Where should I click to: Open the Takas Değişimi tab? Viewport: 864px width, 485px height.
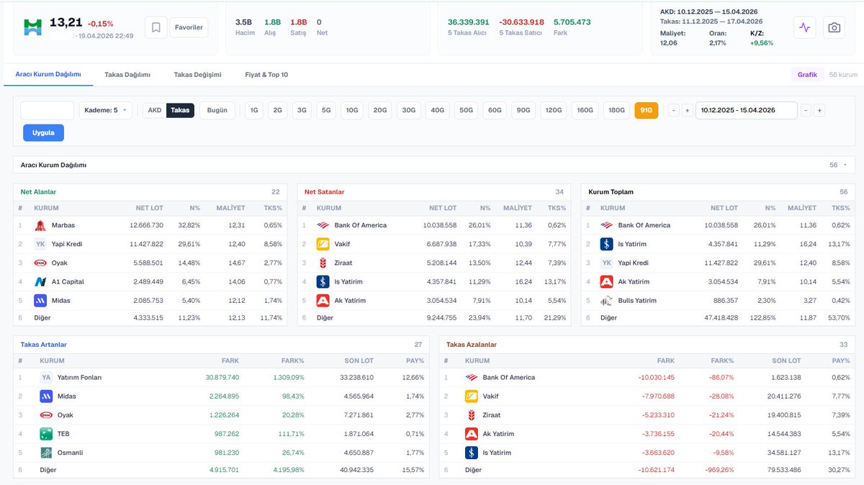pos(198,75)
